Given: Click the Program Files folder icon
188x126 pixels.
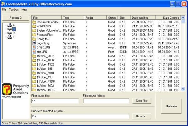Looking at the screenshot, I should click(x=34, y=35).
